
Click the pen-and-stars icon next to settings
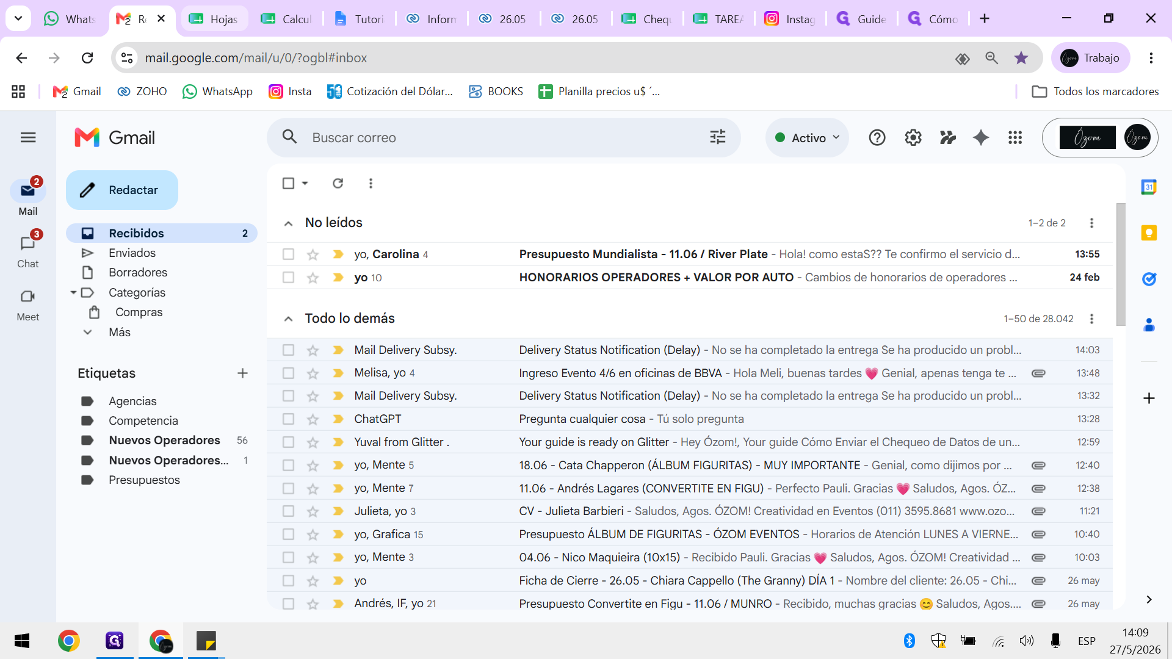(947, 138)
